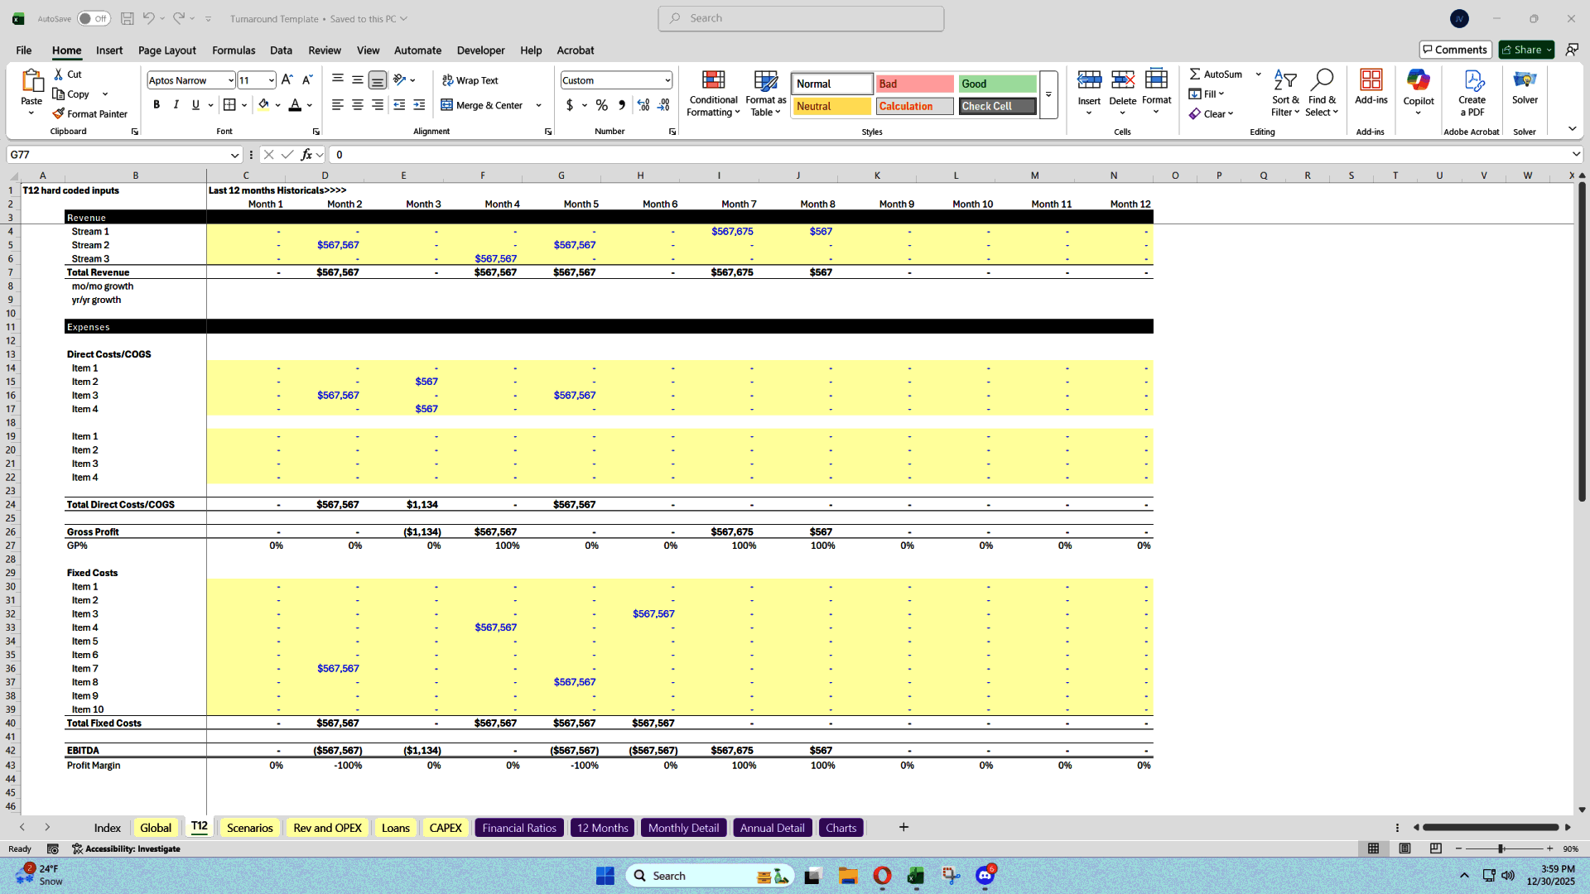Click inside the Name Box showing G77
Screen dimensions: 1590x894
(x=116, y=155)
